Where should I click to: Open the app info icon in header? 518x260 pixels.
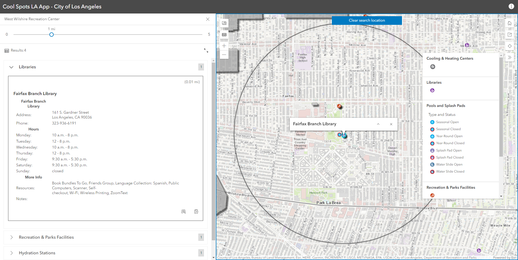[x=511, y=6]
